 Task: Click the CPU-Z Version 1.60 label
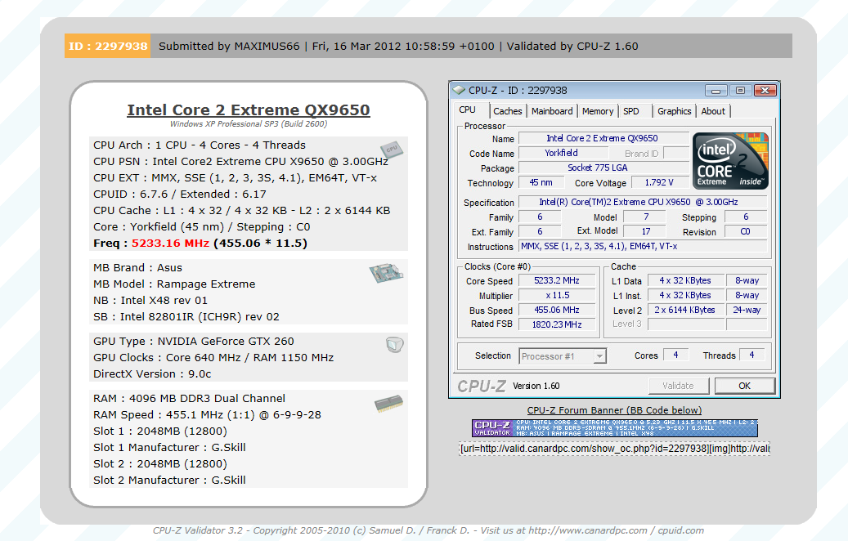tap(536, 386)
